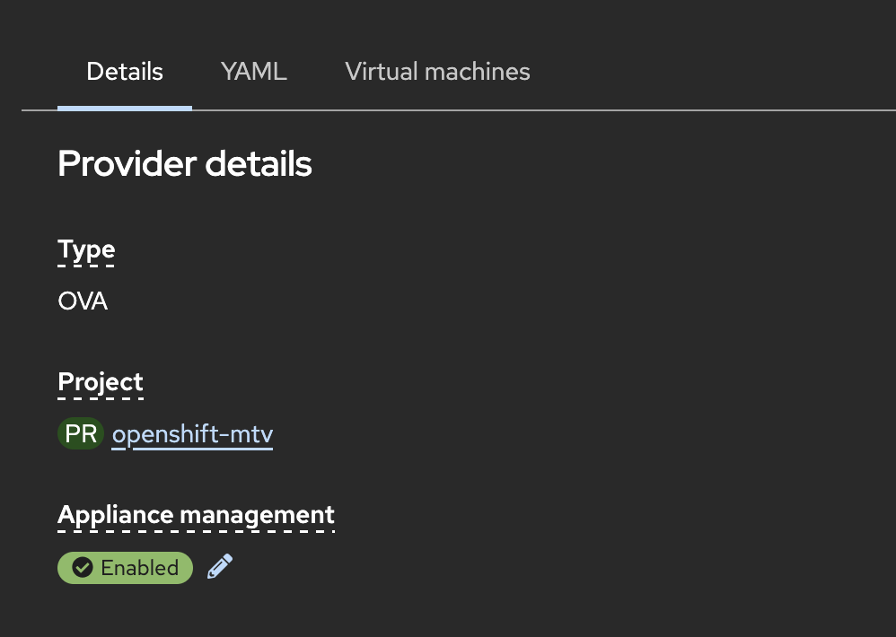Click the Enabled status label

tap(125, 568)
